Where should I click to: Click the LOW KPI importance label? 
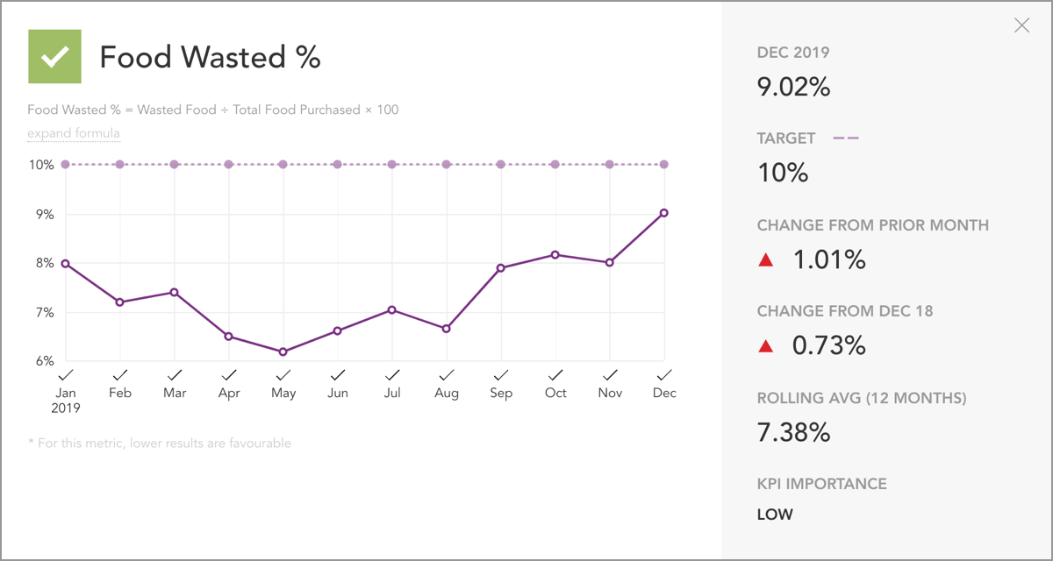click(x=775, y=515)
